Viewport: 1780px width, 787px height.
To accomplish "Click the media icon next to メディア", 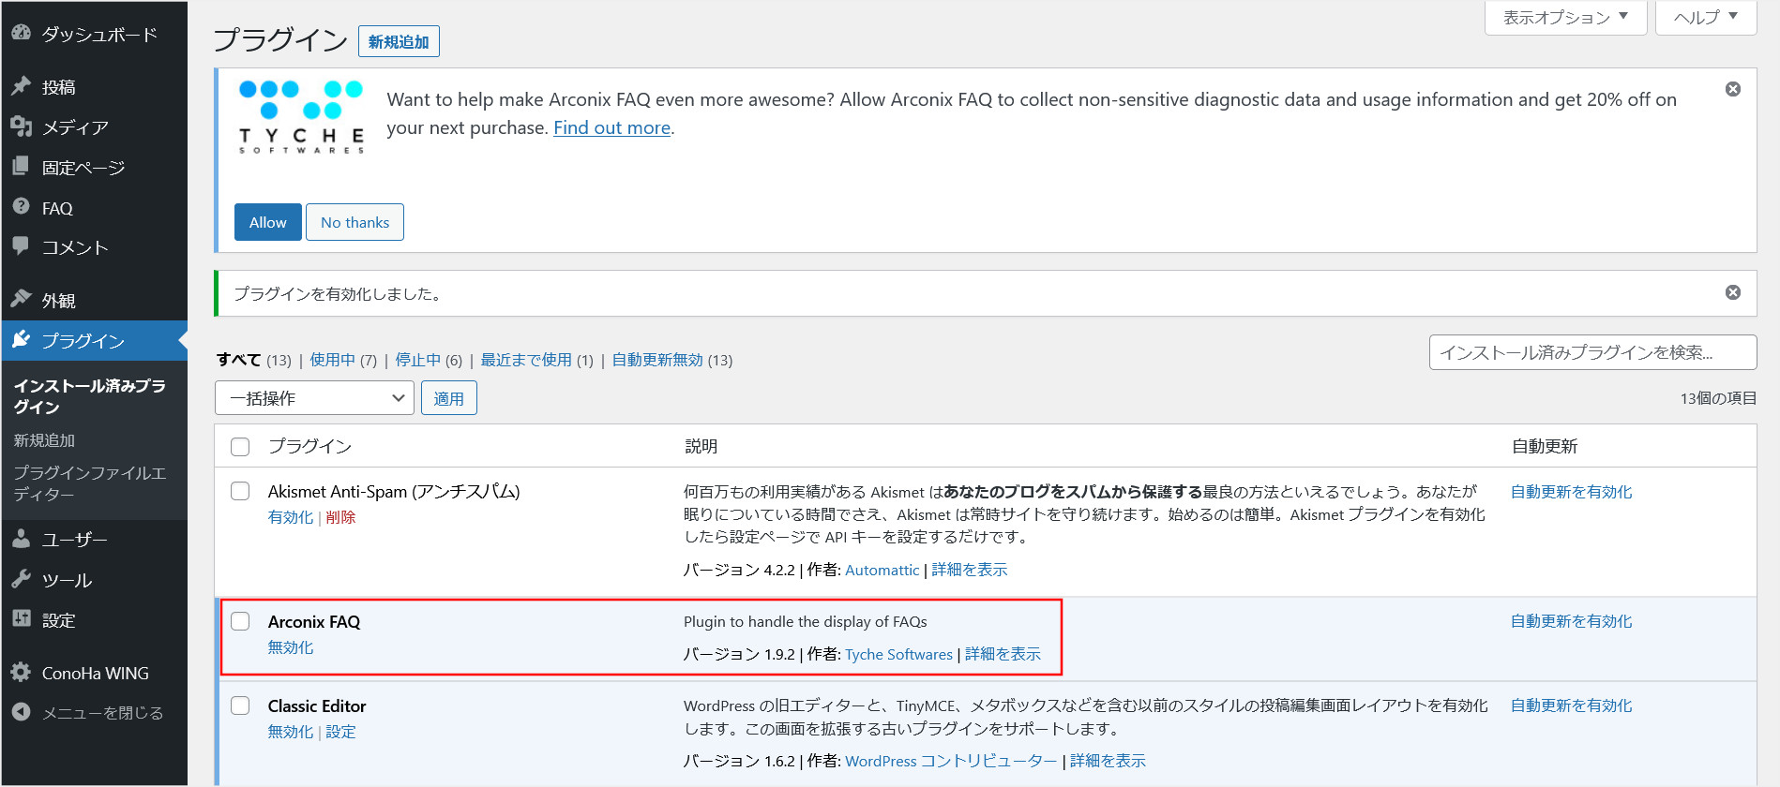I will click(x=21, y=126).
